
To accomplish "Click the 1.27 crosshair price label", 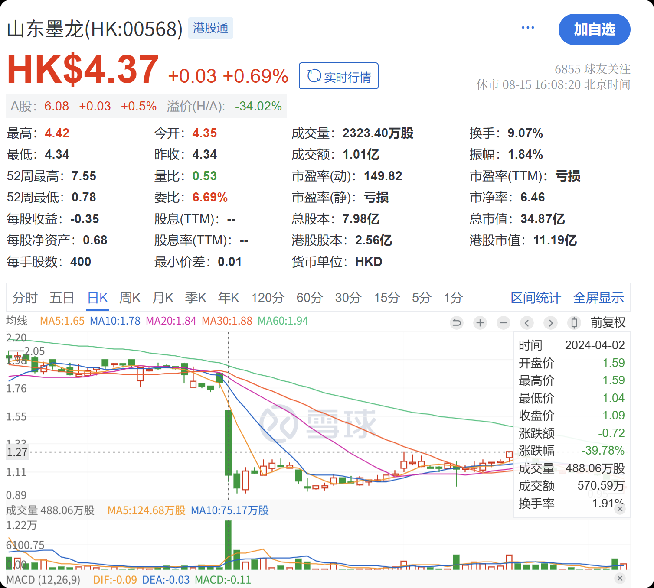I will coord(17,452).
